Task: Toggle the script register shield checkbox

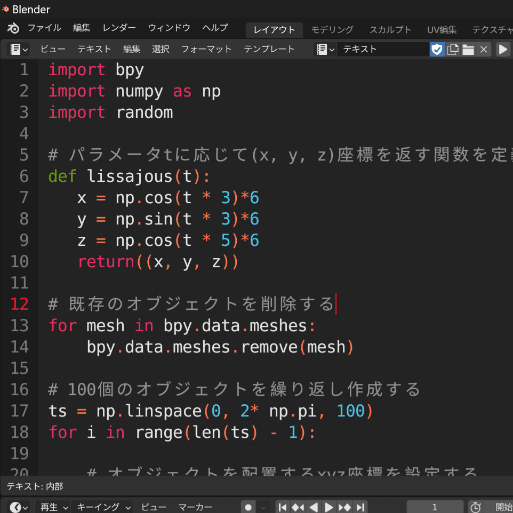Action: pyautogui.click(x=437, y=49)
